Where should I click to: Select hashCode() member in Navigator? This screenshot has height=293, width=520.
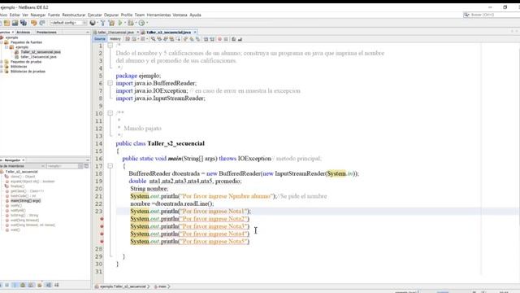tap(24, 196)
